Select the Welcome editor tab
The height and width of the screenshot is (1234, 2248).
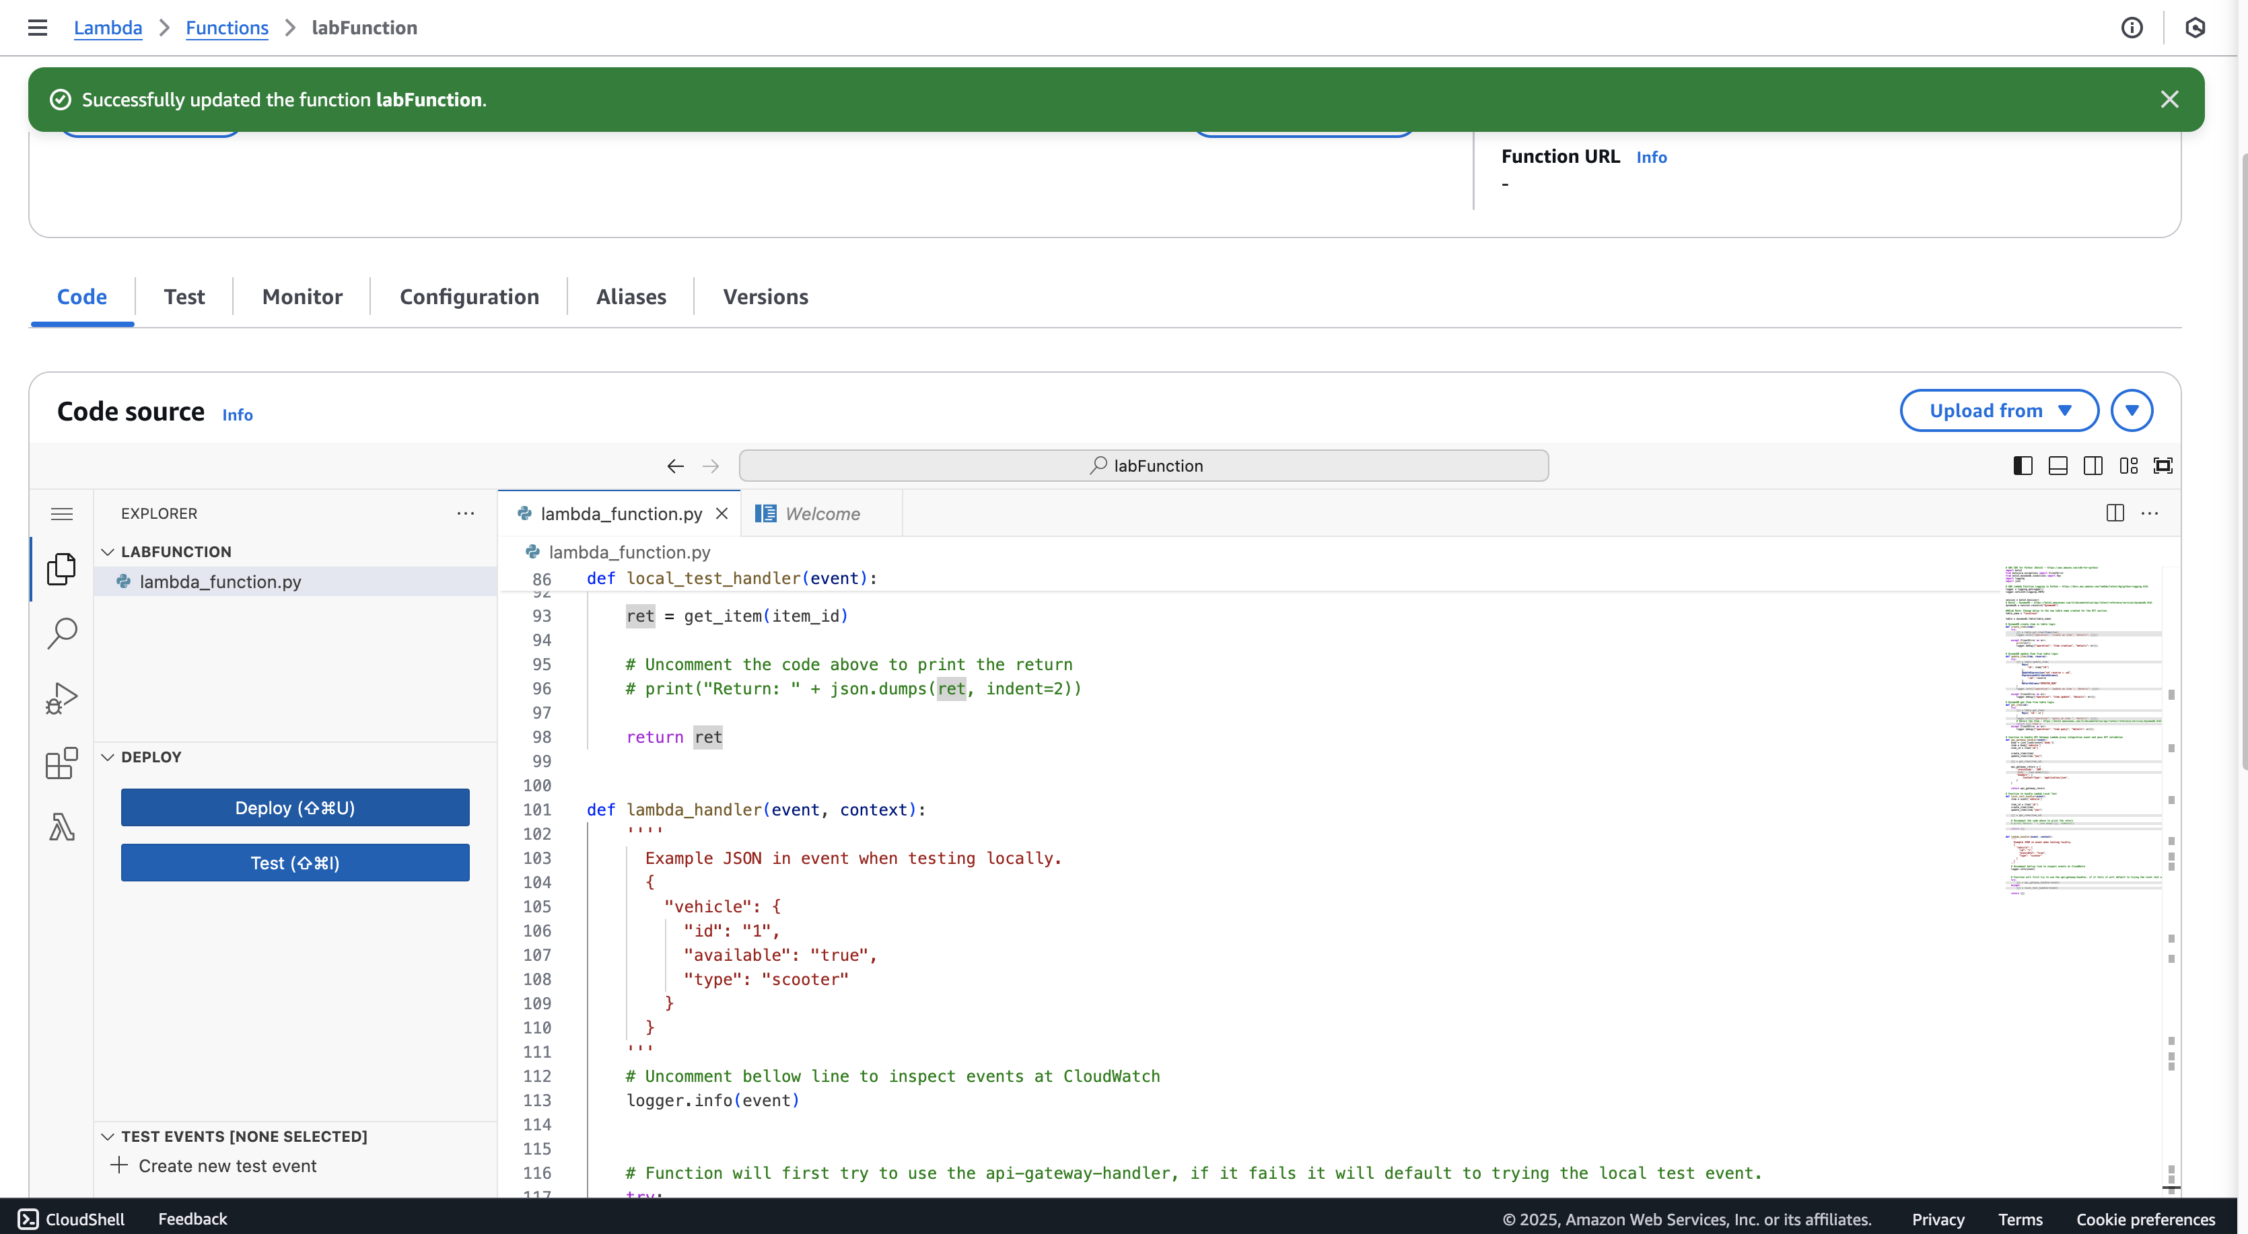pyautogui.click(x=821, y=514)
